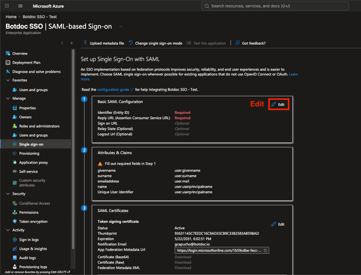This screenshot has height=275, width=361.
Task: Click the Diagnose and solve problems icon
Action: point(8,72)
